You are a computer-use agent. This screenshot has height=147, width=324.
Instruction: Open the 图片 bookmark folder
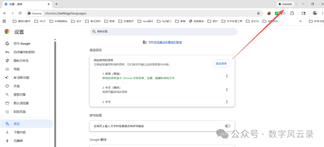pyautogui.click(x=213, y=21)
